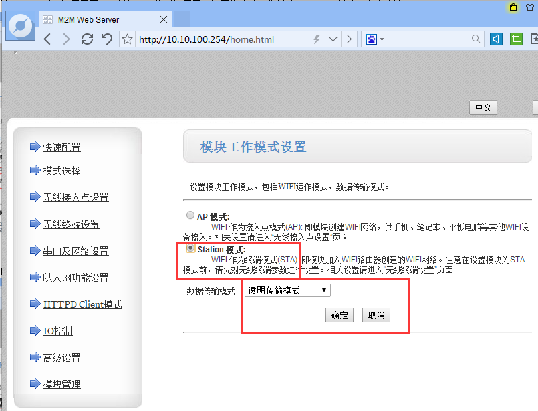Click the undo/restore arrow icon
The width and height of the screenshot is (538, 411).
tap(106, 39)
